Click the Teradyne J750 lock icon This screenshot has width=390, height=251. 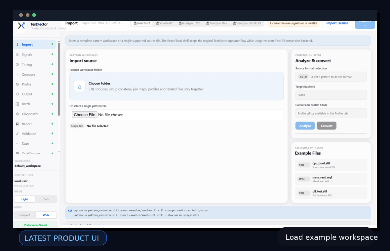click(180, 23)
